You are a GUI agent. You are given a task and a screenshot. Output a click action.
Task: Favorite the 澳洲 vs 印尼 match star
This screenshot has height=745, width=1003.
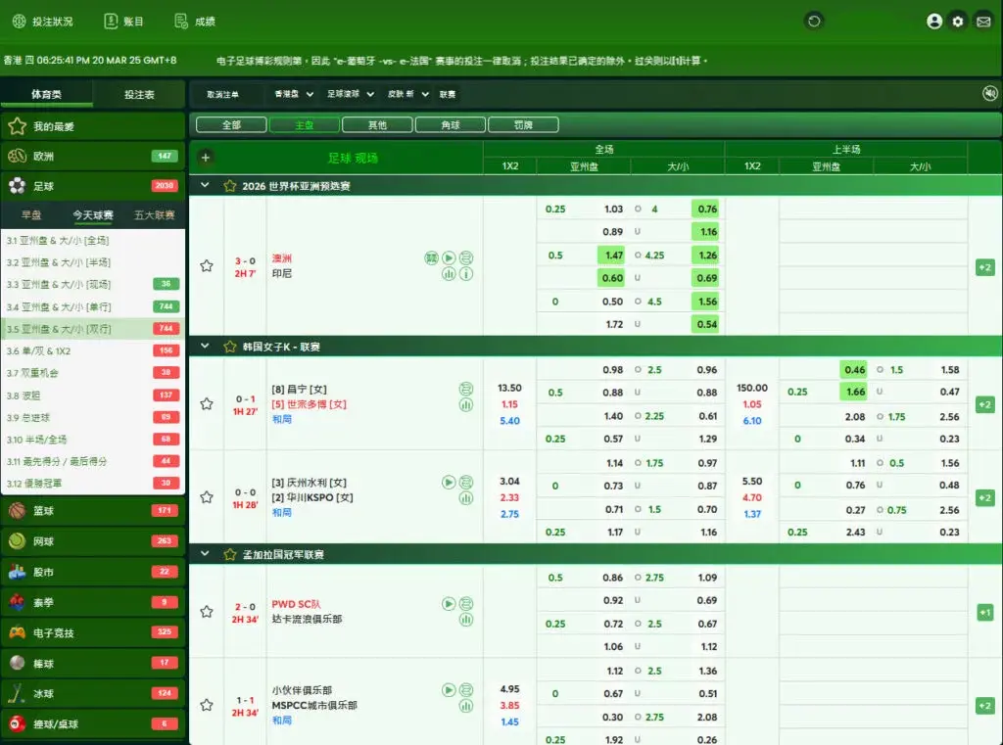coord(207,265)
